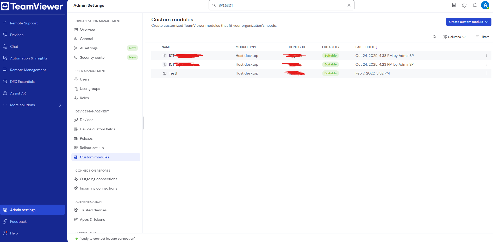Open Roles settings
This screenshot has height=242, width=493.
click(84, 98)
